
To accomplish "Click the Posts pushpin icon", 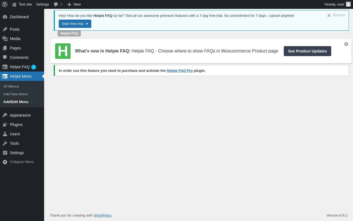I will click(x=5, y=29).
